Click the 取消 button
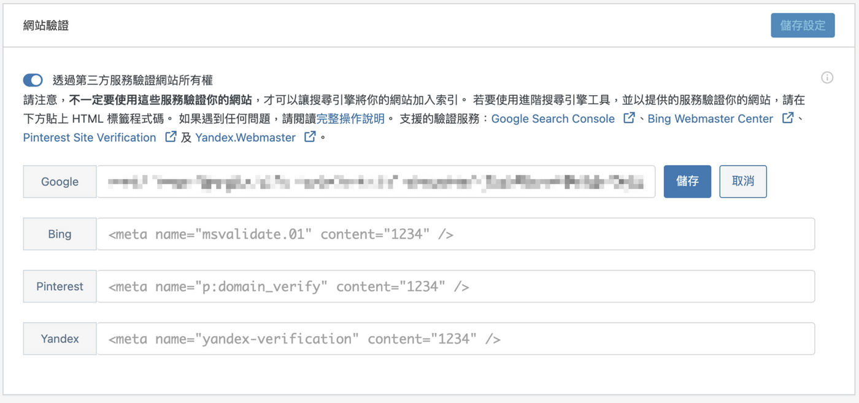Viewport: 859px width, 403px height. (742, 182)
